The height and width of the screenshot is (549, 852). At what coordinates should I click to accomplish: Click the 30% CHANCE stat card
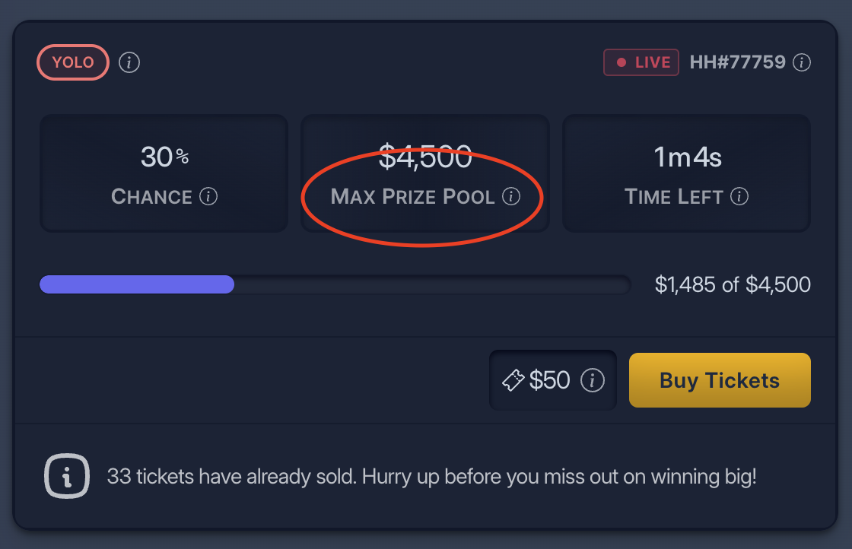pos(164,173)
